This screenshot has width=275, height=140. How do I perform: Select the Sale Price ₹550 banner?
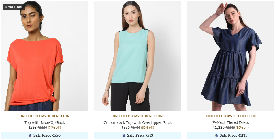point(44,135)
